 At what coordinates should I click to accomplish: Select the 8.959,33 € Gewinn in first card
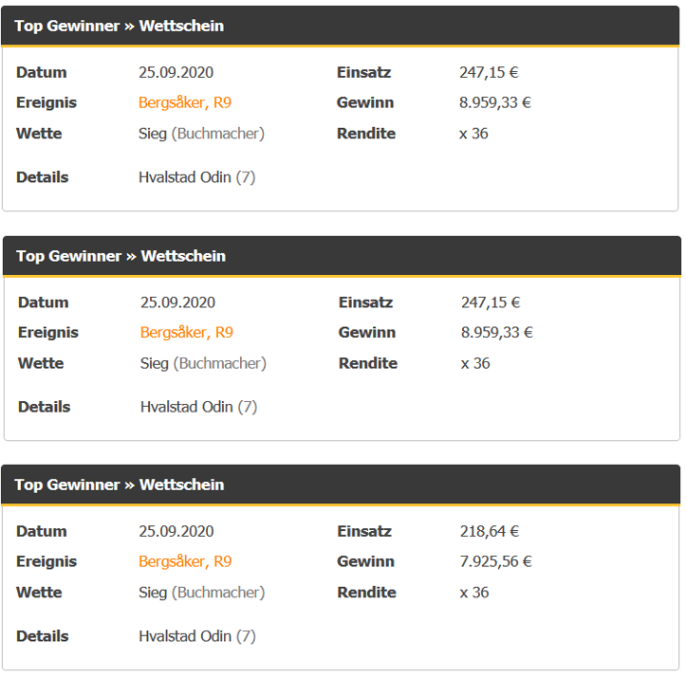[x=495, y=102]
